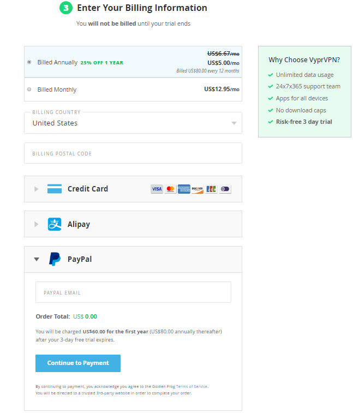Expand the Credit Card payment section

click(37, 189)
